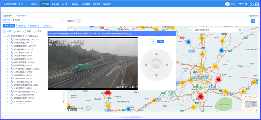Expand the S62 highway tree node
This screenshot has width=261, height=120.
(x=7, y=40)
